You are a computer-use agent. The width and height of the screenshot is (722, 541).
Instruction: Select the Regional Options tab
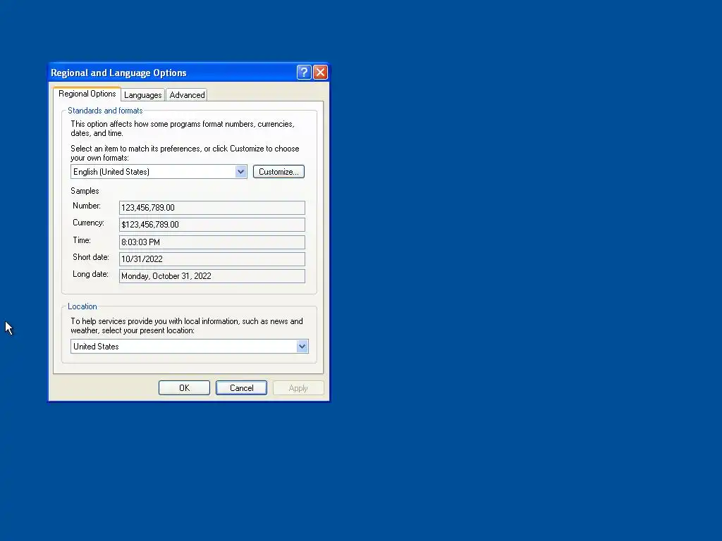87,94
